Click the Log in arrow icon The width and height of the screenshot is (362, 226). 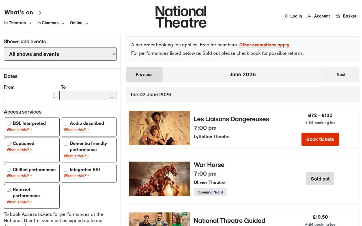[x=285, y=16]
